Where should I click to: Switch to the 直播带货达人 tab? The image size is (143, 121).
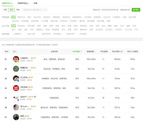7,3
